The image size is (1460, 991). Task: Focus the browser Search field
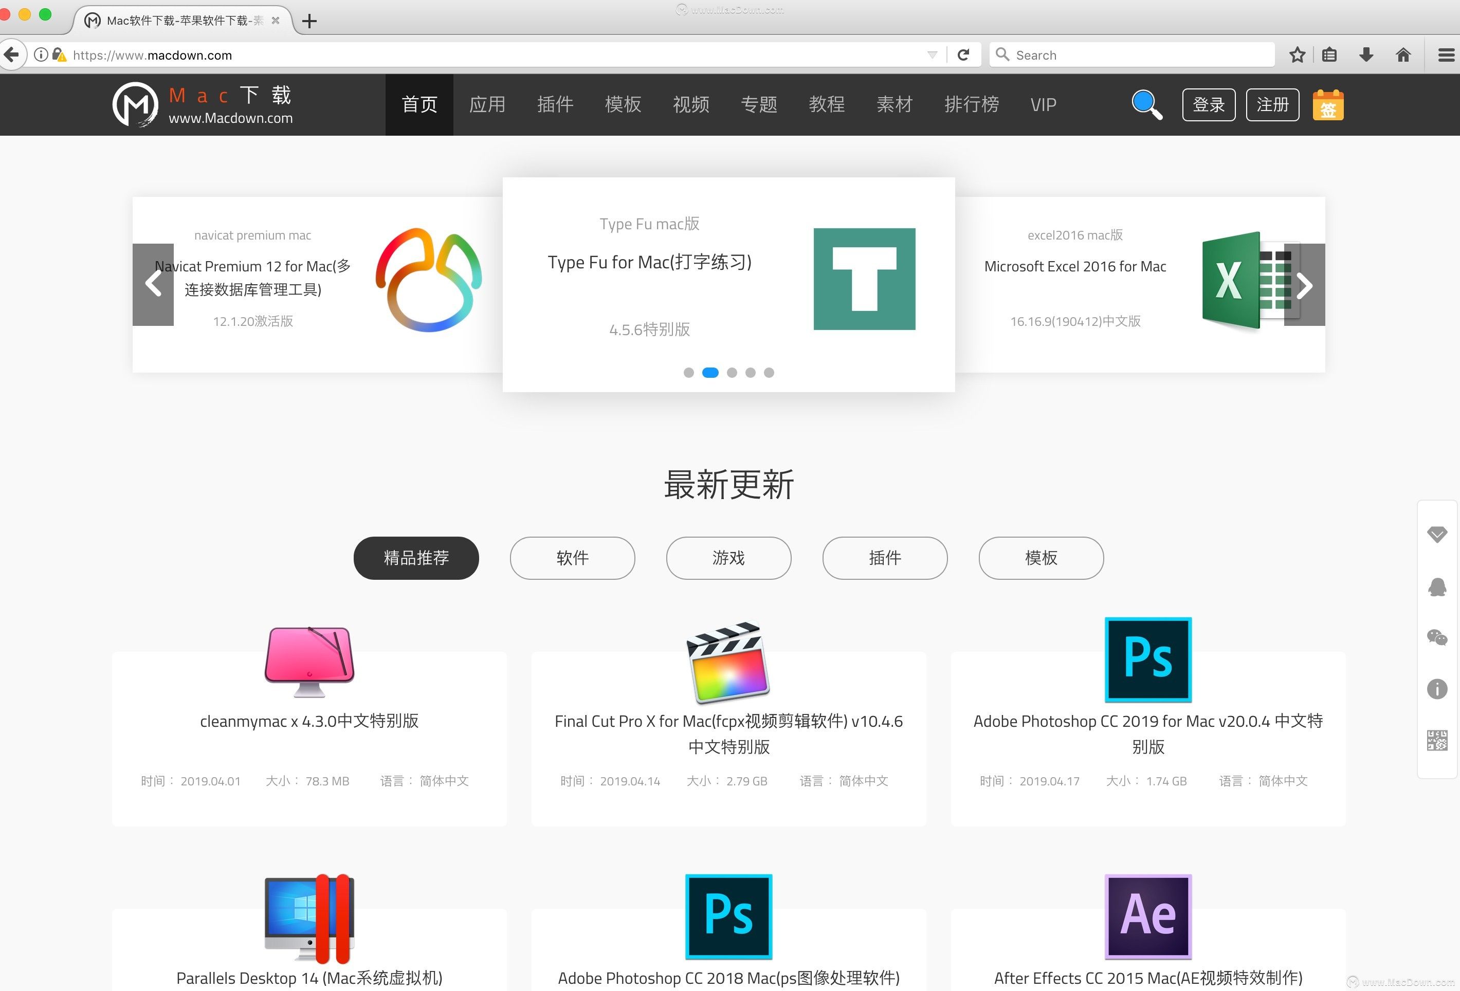coord(1132,56)
